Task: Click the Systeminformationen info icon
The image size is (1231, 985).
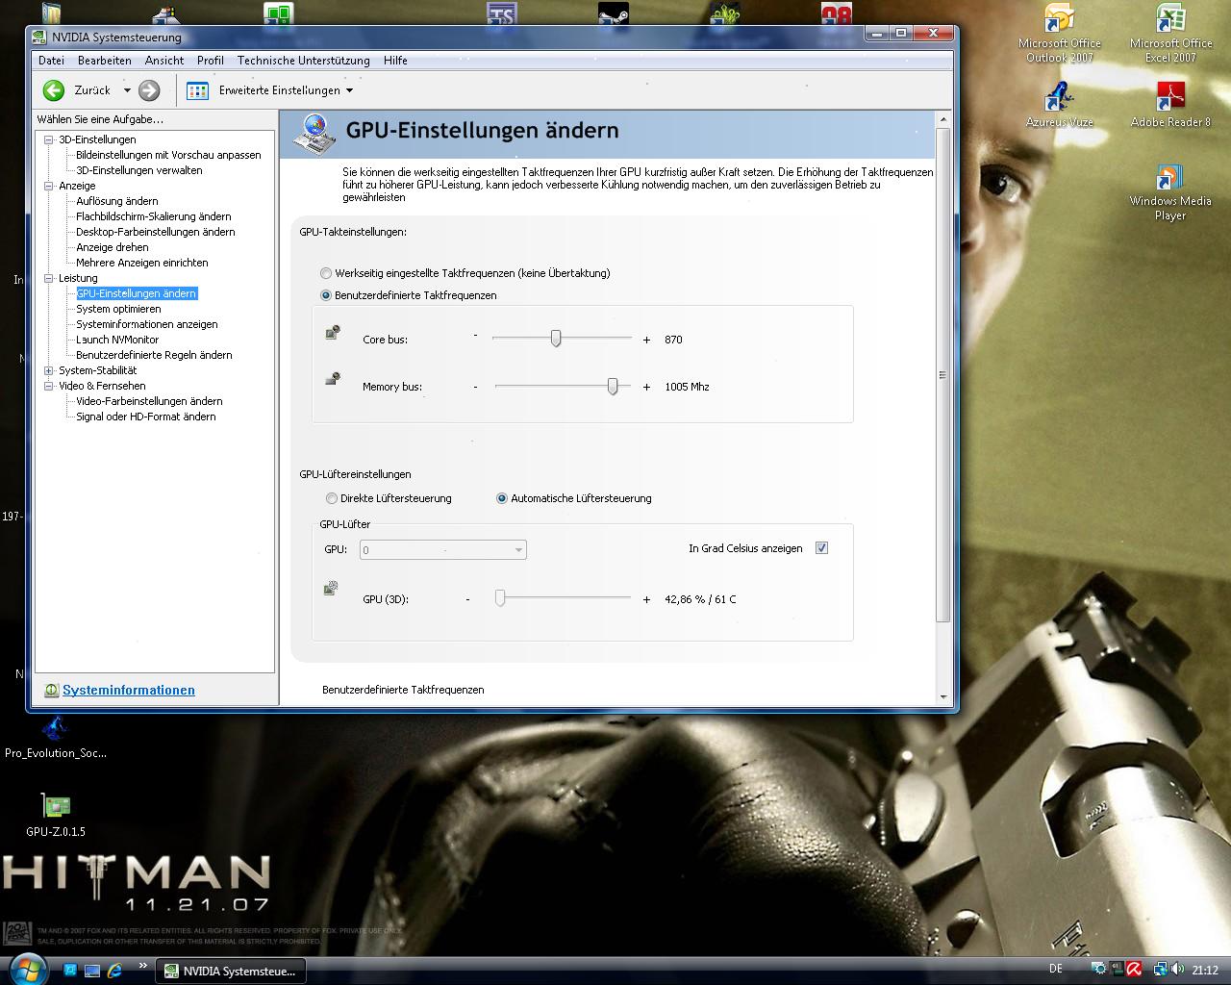Action: click(x=51, y=690)
